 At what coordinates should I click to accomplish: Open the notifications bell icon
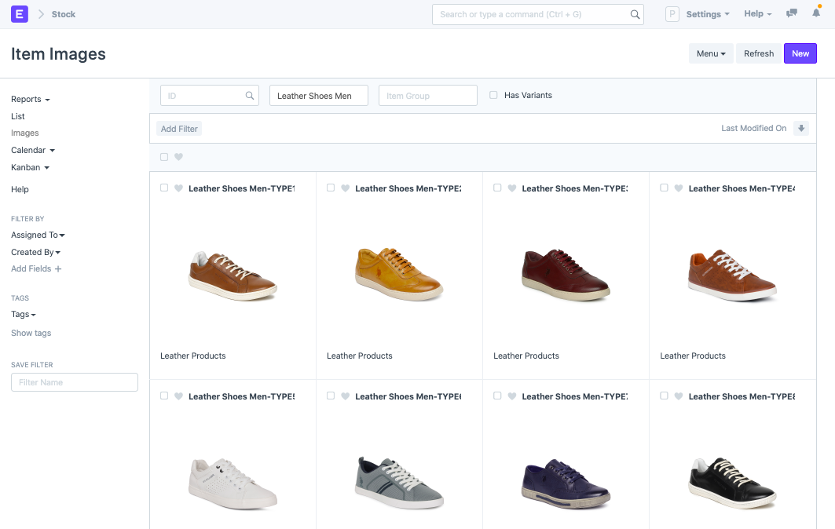(x=817, y=14)
